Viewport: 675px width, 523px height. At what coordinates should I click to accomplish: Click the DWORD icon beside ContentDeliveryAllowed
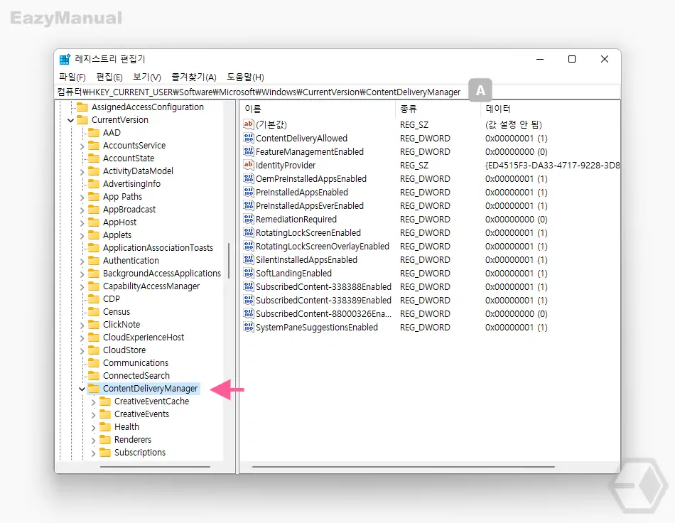249,139
